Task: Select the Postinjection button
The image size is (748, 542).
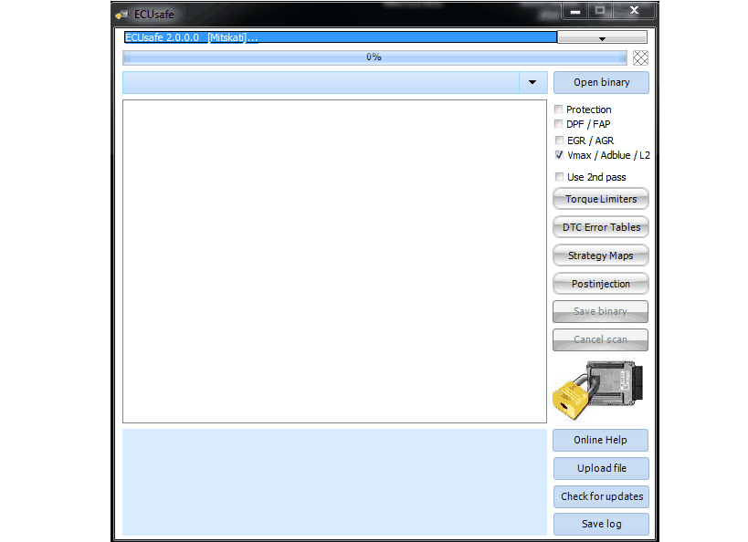Action: pos(601,284)
